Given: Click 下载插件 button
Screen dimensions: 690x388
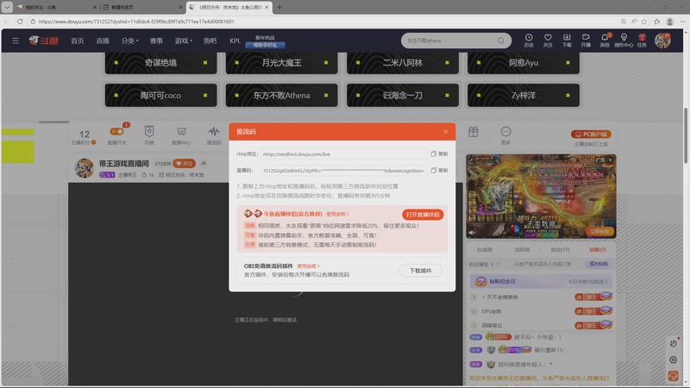Looking at the screenshot, I should point(420,271).
